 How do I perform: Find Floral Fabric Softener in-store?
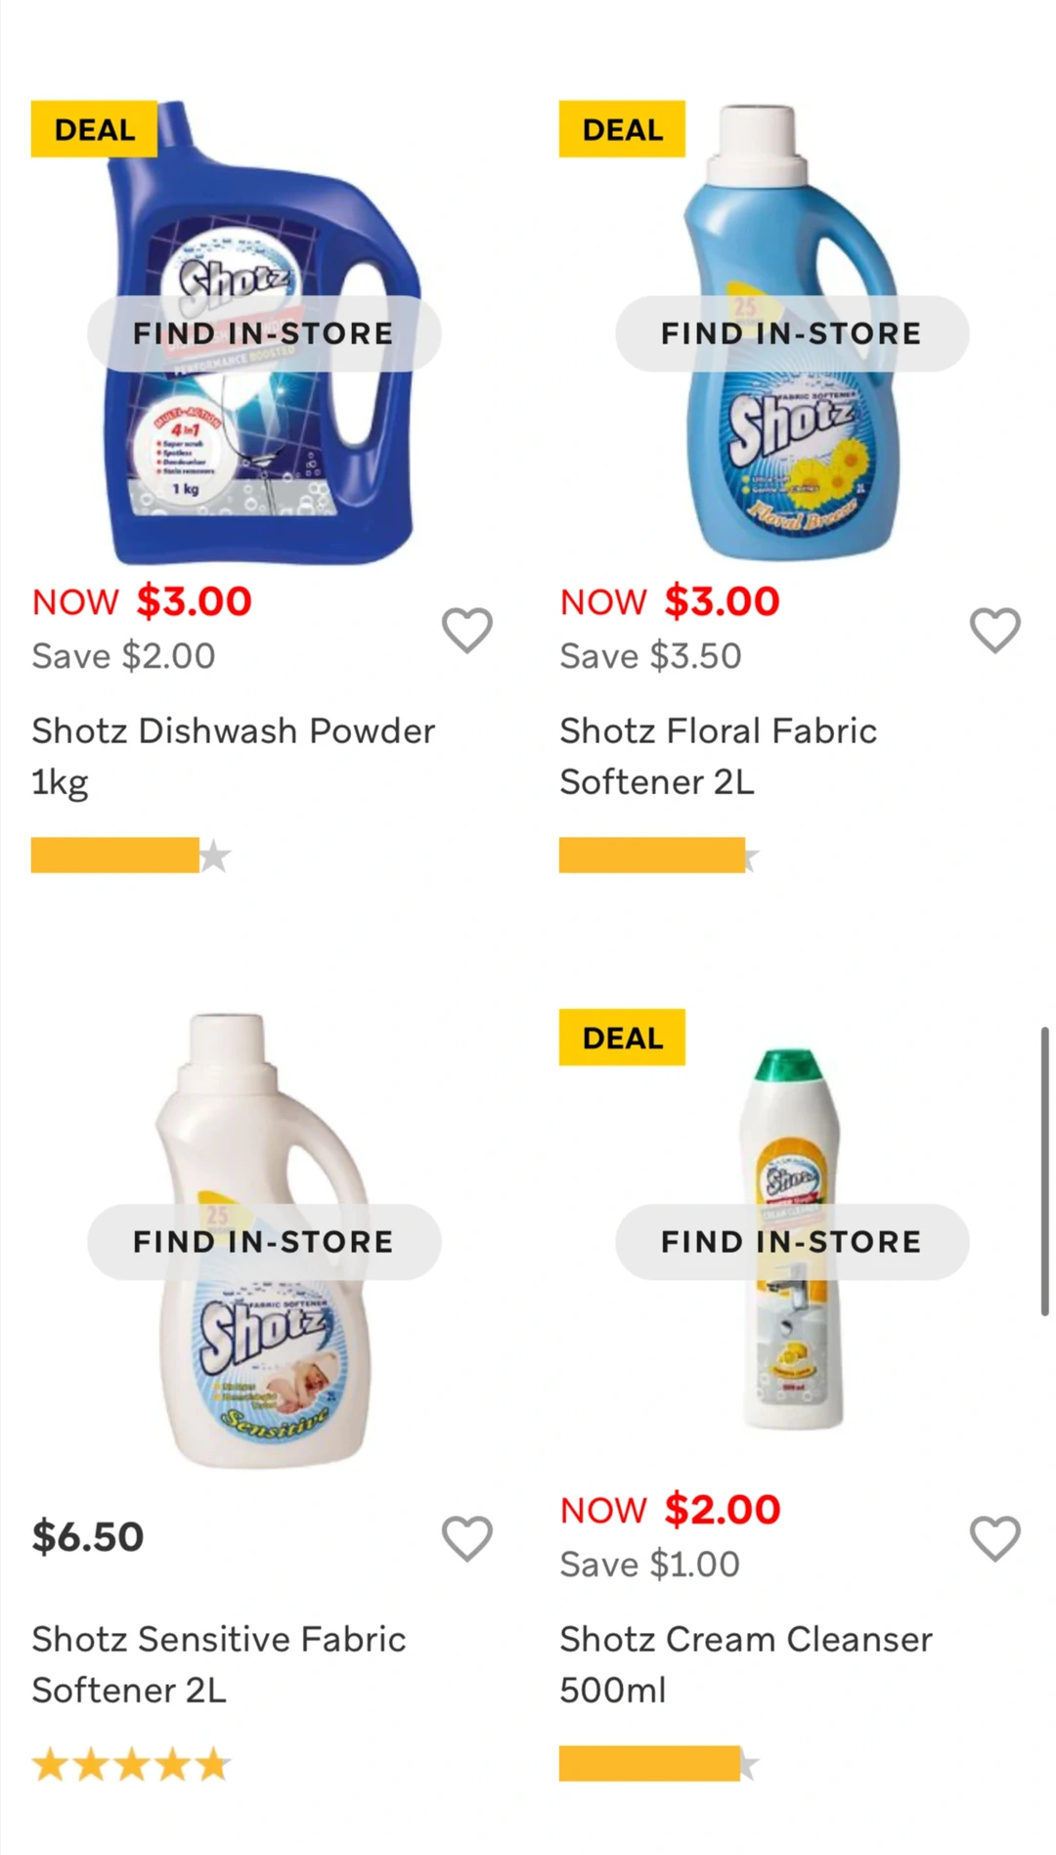pyautogui.click(x=792, y=333)
